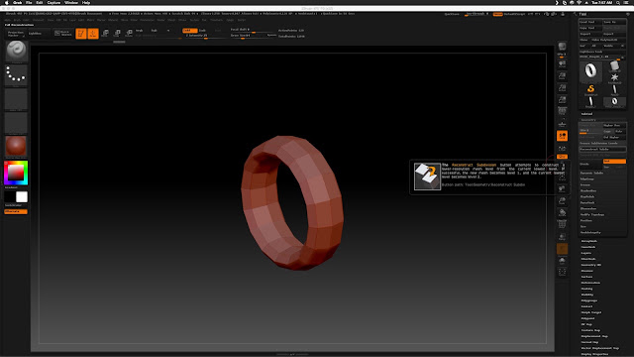Open the File menu in menu bar
The height and width of the screenshot is (357, 634).
(29, 2)
